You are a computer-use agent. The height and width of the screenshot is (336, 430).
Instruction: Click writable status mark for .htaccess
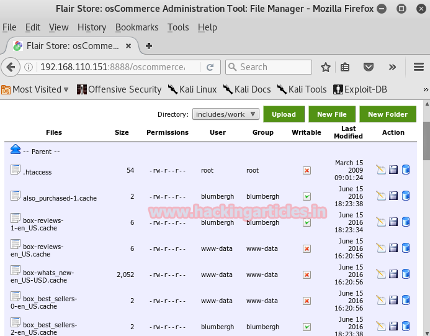point(307,170)
